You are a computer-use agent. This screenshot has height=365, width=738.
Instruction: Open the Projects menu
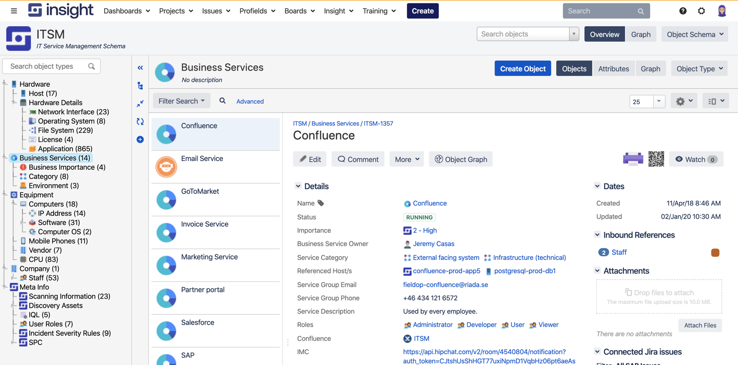pyautogui.click(x=176, y=11)
